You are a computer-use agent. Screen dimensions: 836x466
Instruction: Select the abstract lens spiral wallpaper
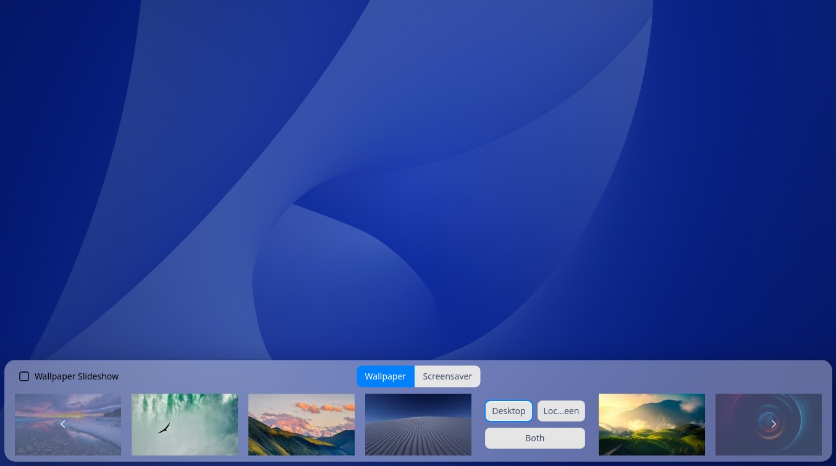pyautogui.click(x=769, y=424)
